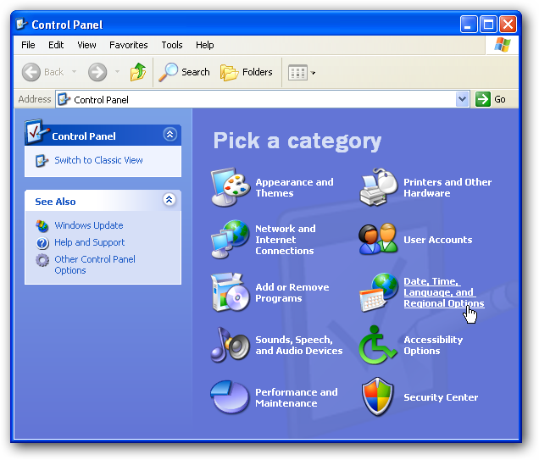
Task: Open Appearance and Themes text link
Action: click(294, 187)
